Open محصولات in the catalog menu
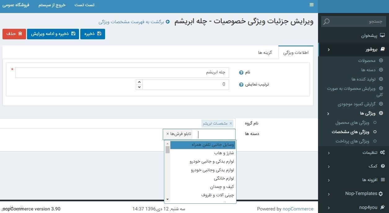Screen dimensions: 389x213 tap(367, 61)
